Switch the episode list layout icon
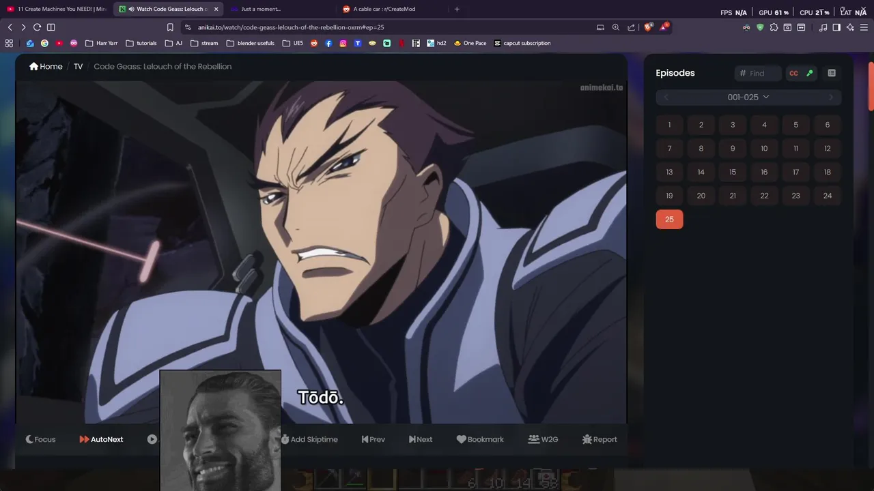The height and width of the screenshot is (491, 874). coord(832,73)
